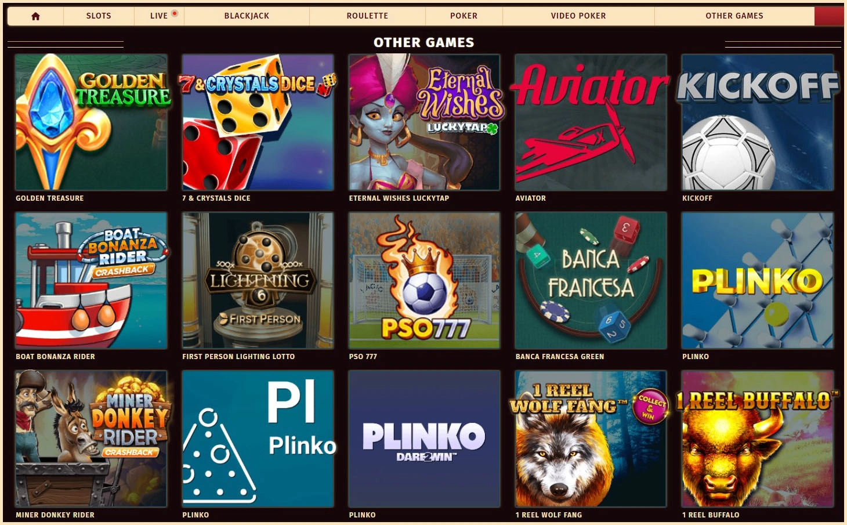Open the Slots tab
The height and width of the screenshot is (525, 847).
pos(99,16)
